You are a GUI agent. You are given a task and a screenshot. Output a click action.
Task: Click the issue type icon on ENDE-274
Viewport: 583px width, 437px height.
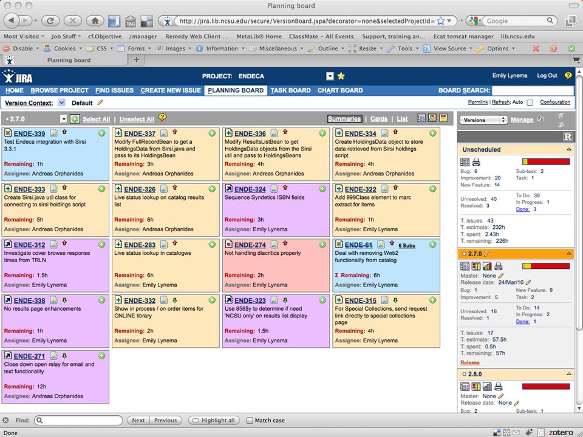(x=229, y=245)
